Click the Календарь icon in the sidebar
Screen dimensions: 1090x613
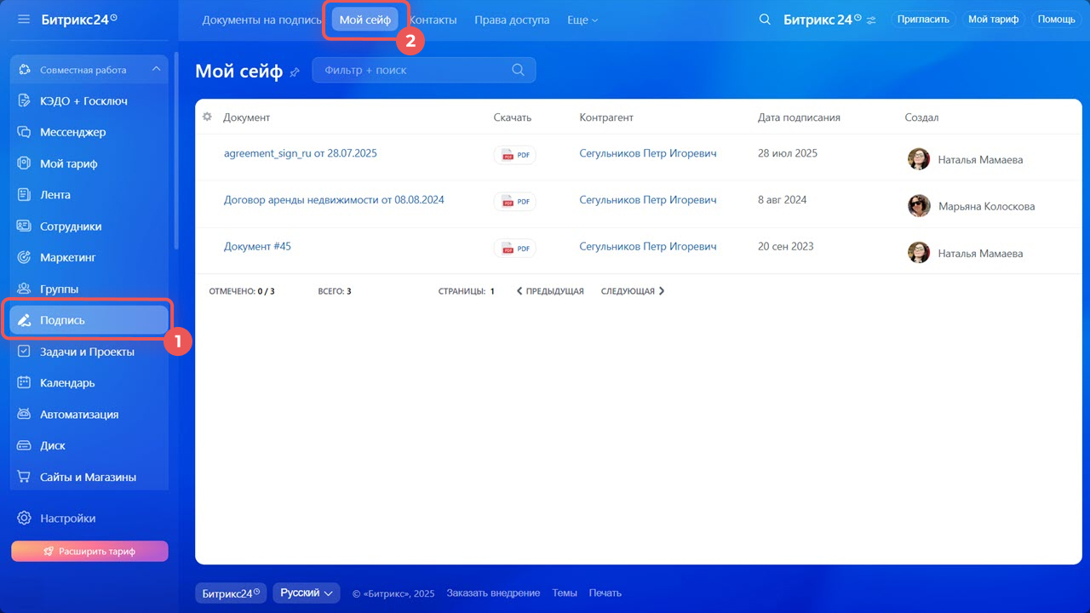tap(24, 383)
